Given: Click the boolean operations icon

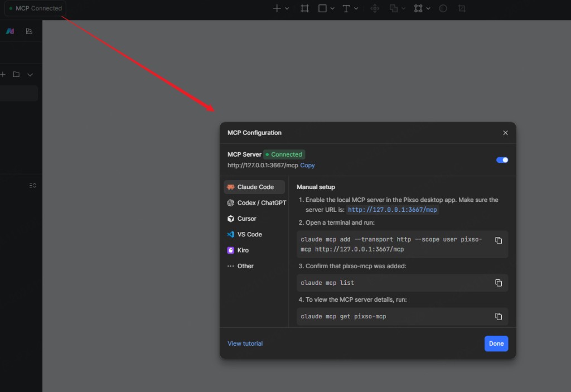Looking at the screenshot, I should (x=393, y=8).
